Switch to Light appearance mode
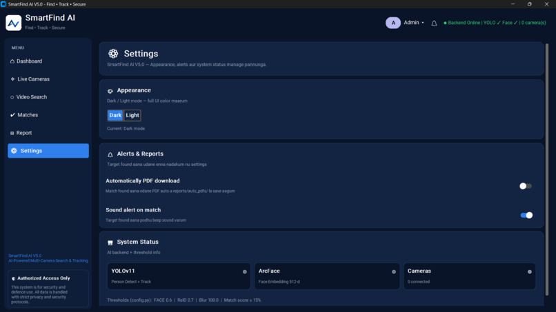 pos(132,115)
